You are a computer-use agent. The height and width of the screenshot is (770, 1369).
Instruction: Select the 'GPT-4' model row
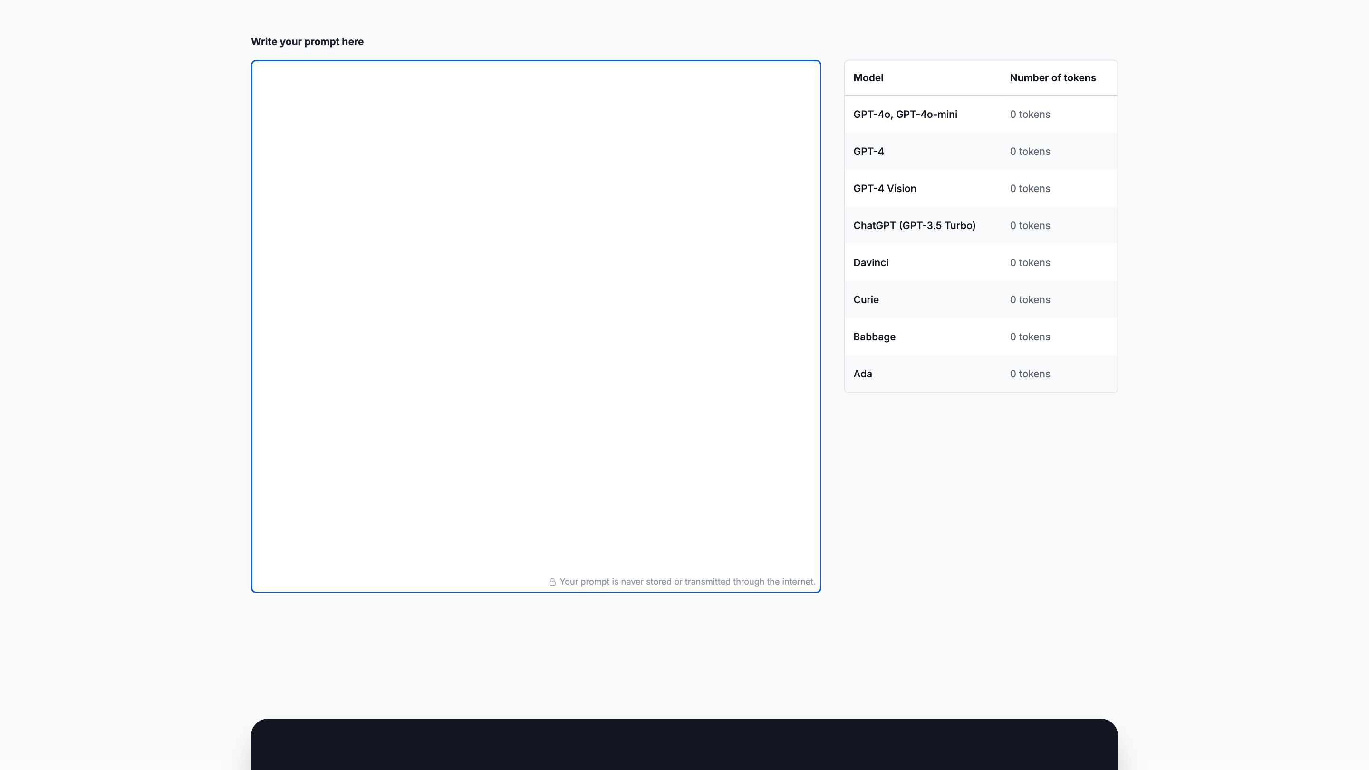click(868, 152)
